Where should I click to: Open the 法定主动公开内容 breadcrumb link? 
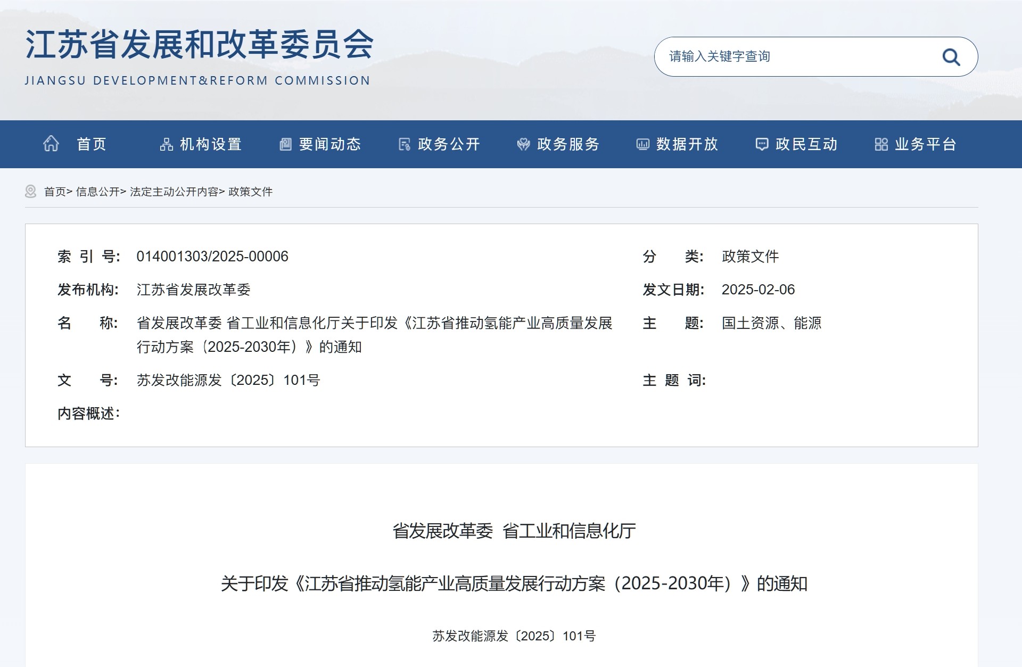(x=174, y=192)
